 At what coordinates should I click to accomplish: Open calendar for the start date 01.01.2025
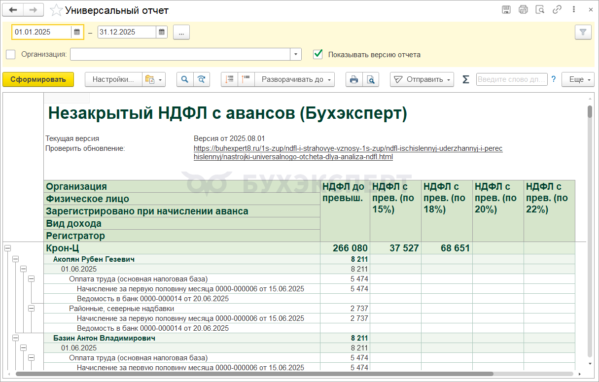tap(77, 32)
